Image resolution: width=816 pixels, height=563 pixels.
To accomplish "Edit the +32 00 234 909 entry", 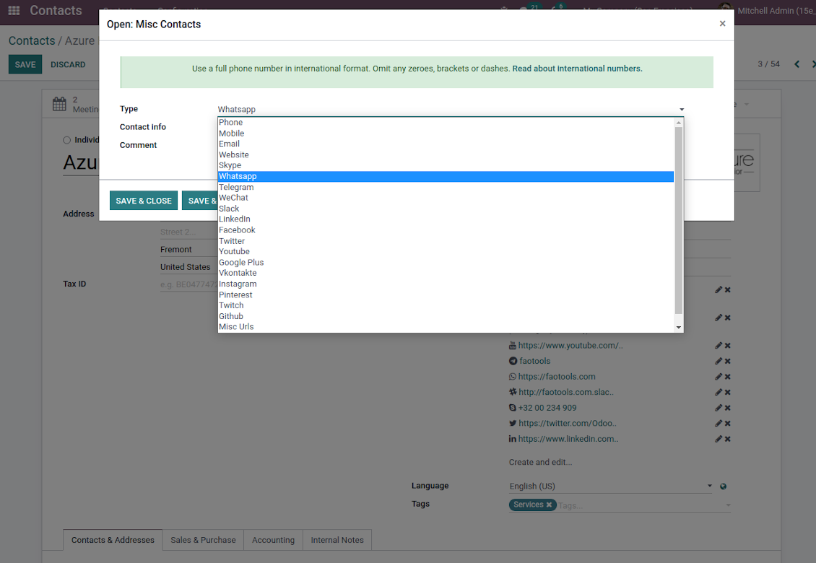I will pos(719,408).
